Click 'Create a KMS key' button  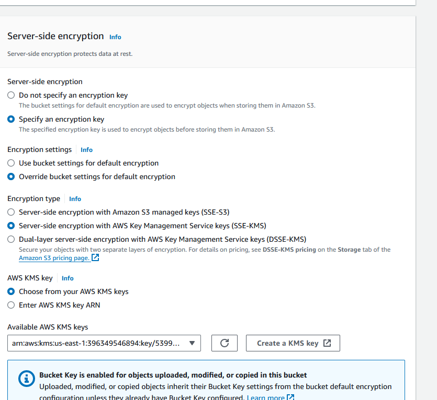tap(293, 343)
